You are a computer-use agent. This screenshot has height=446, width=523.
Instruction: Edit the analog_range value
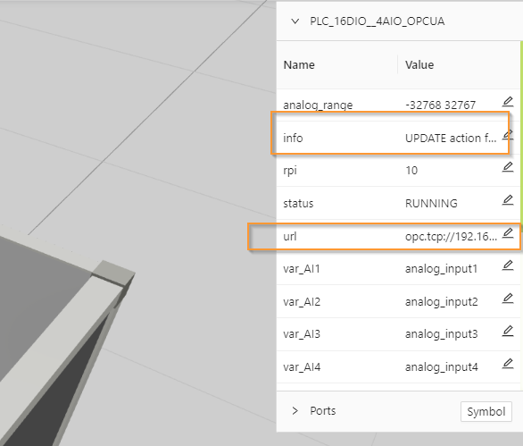coord(508,102)
